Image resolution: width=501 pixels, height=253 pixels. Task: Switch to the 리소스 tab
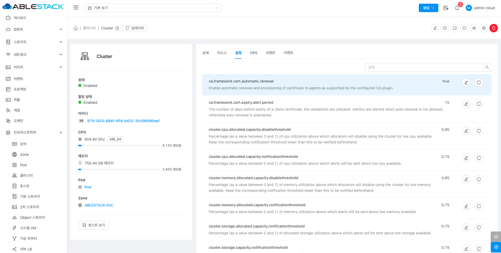222,53
